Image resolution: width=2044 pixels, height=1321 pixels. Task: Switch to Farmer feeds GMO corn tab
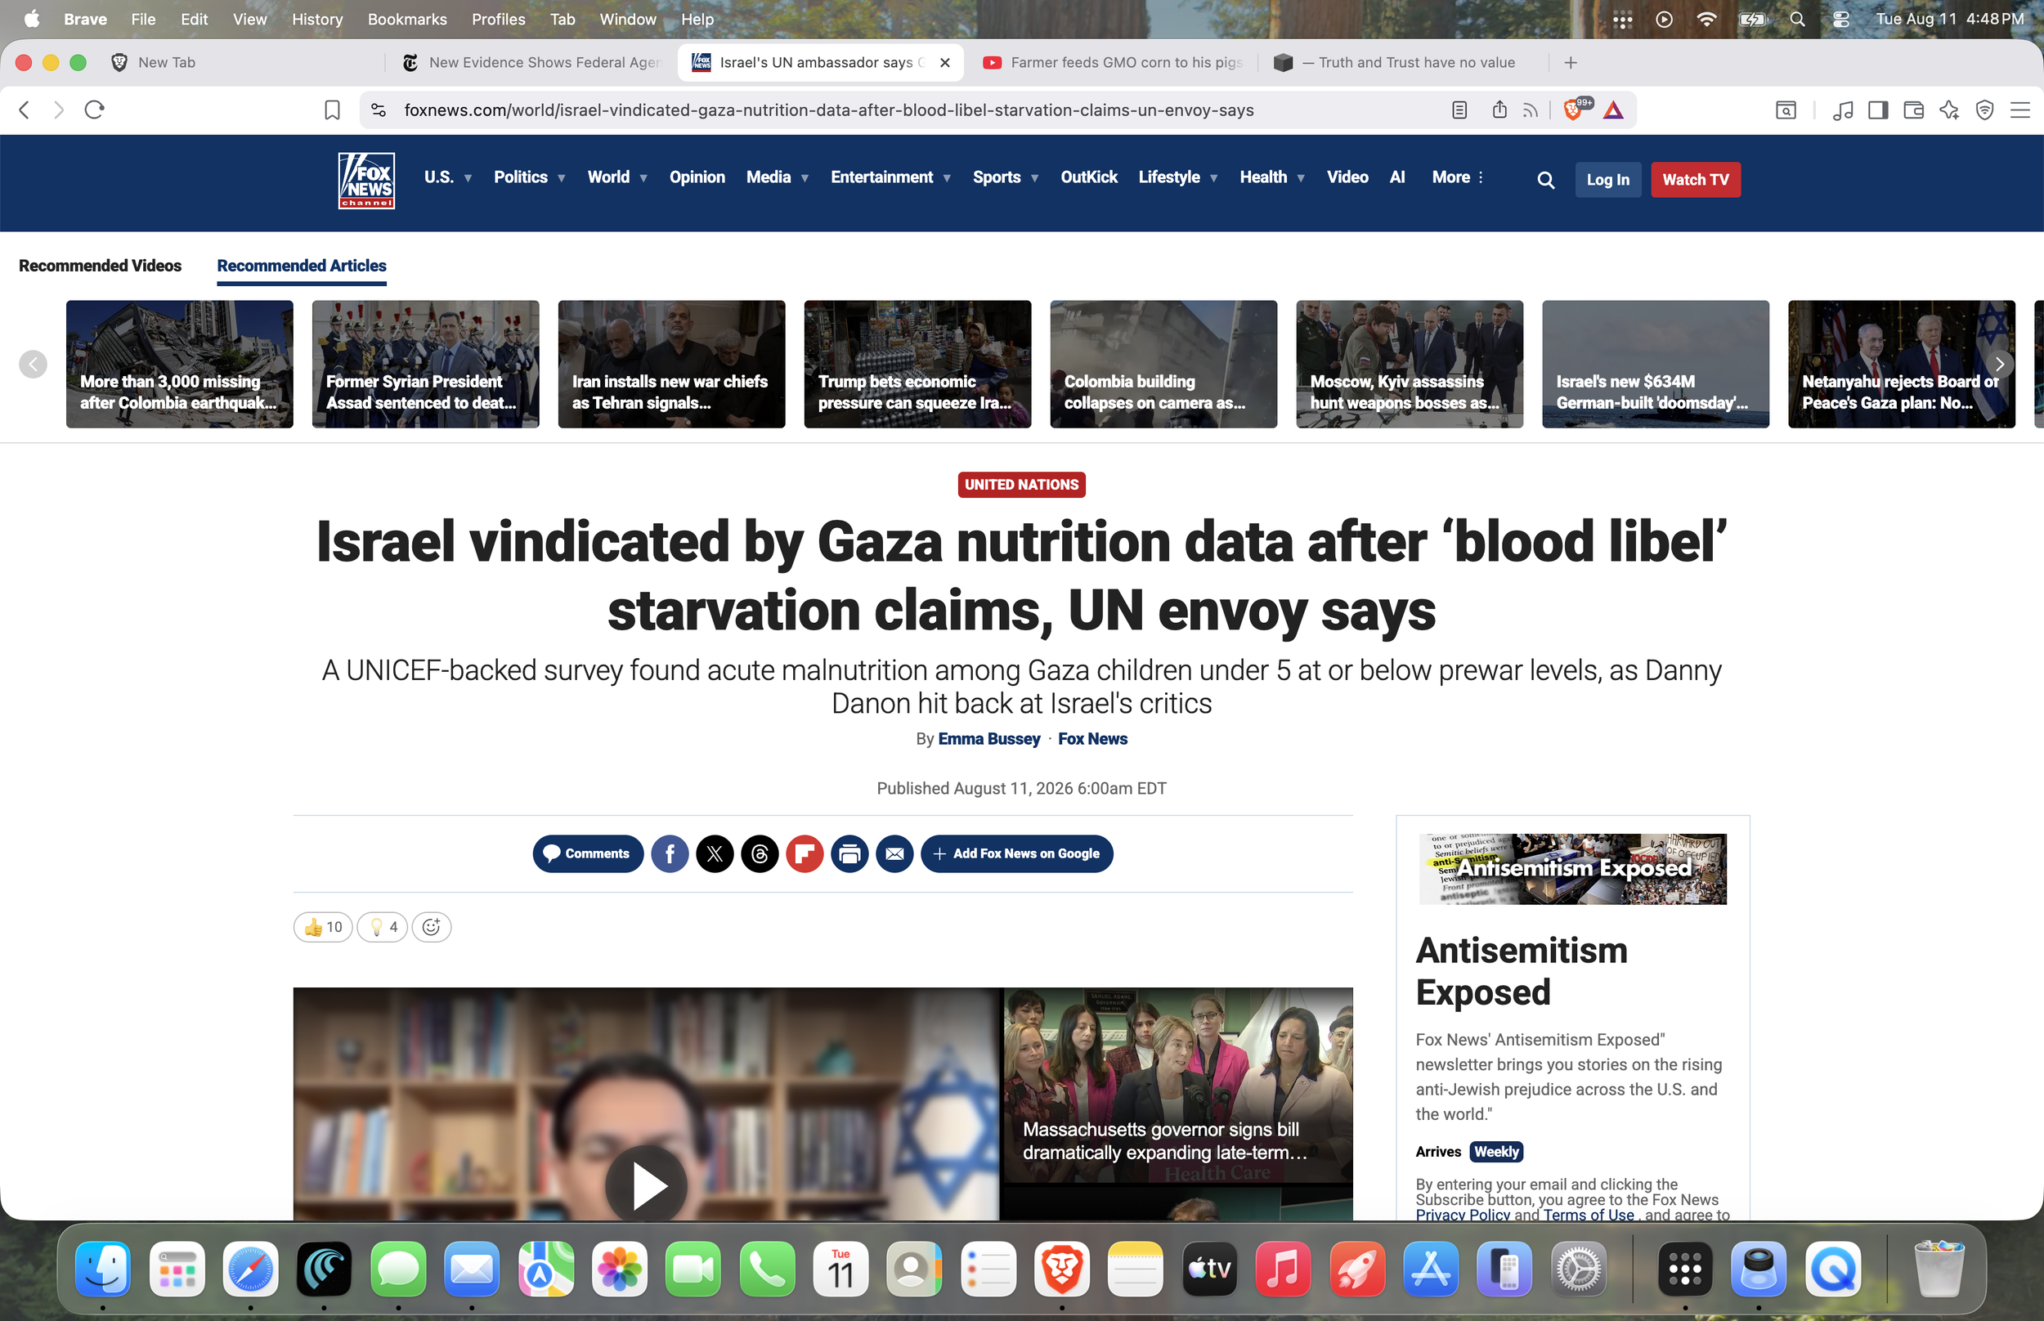click(x=1112, y=62)
